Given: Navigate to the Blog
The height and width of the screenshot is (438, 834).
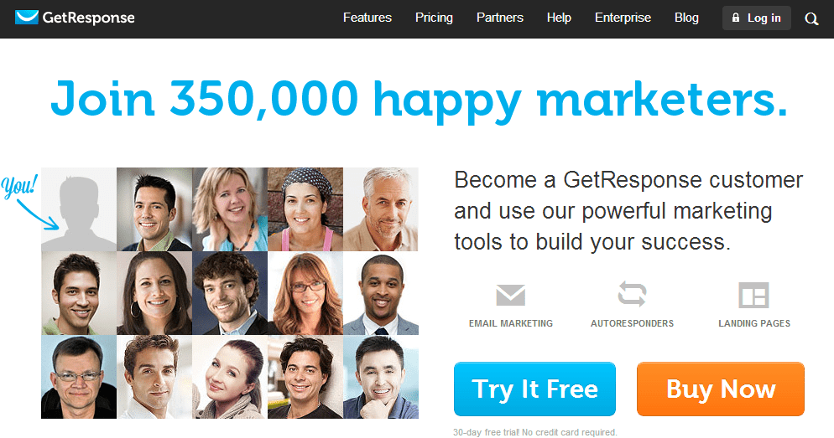Looking at the screenshot, I should point(686,18).
